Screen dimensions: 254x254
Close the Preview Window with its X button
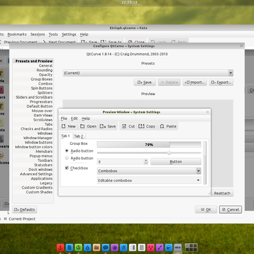click(208, 112)
